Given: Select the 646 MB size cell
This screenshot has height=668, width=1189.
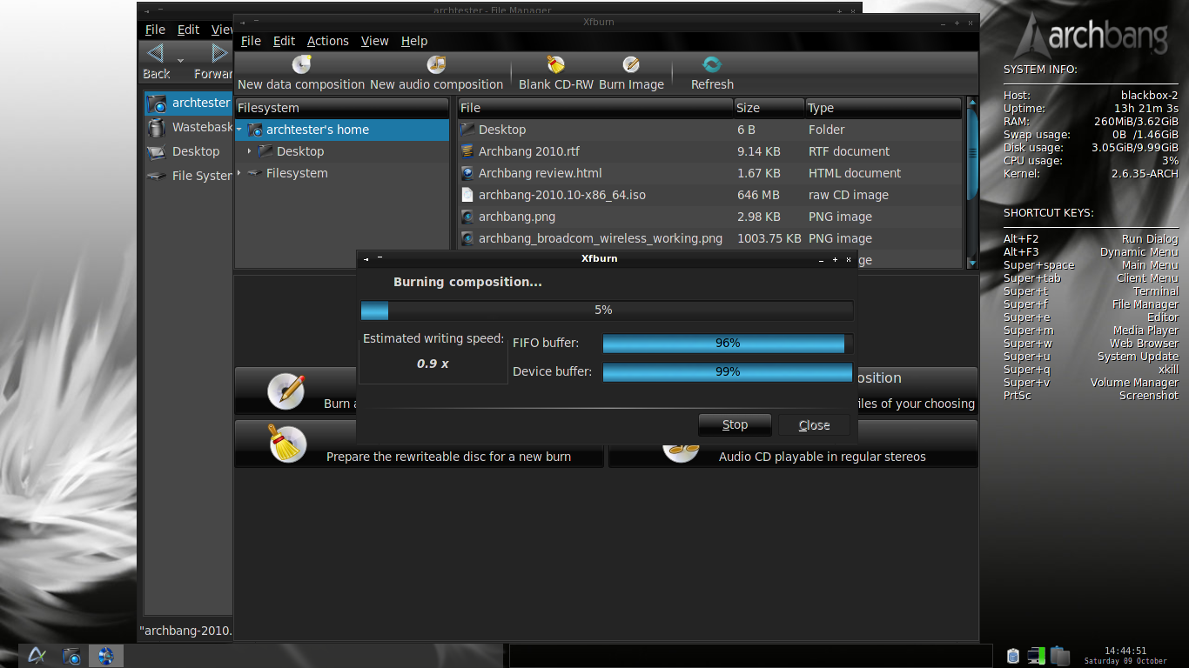Looking at the screenshot, I should [758, 195].
